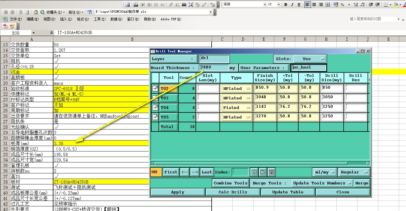Open T03 Type NPlated dropdown
This screenshot has height=211, width=406.
point(236,98)
